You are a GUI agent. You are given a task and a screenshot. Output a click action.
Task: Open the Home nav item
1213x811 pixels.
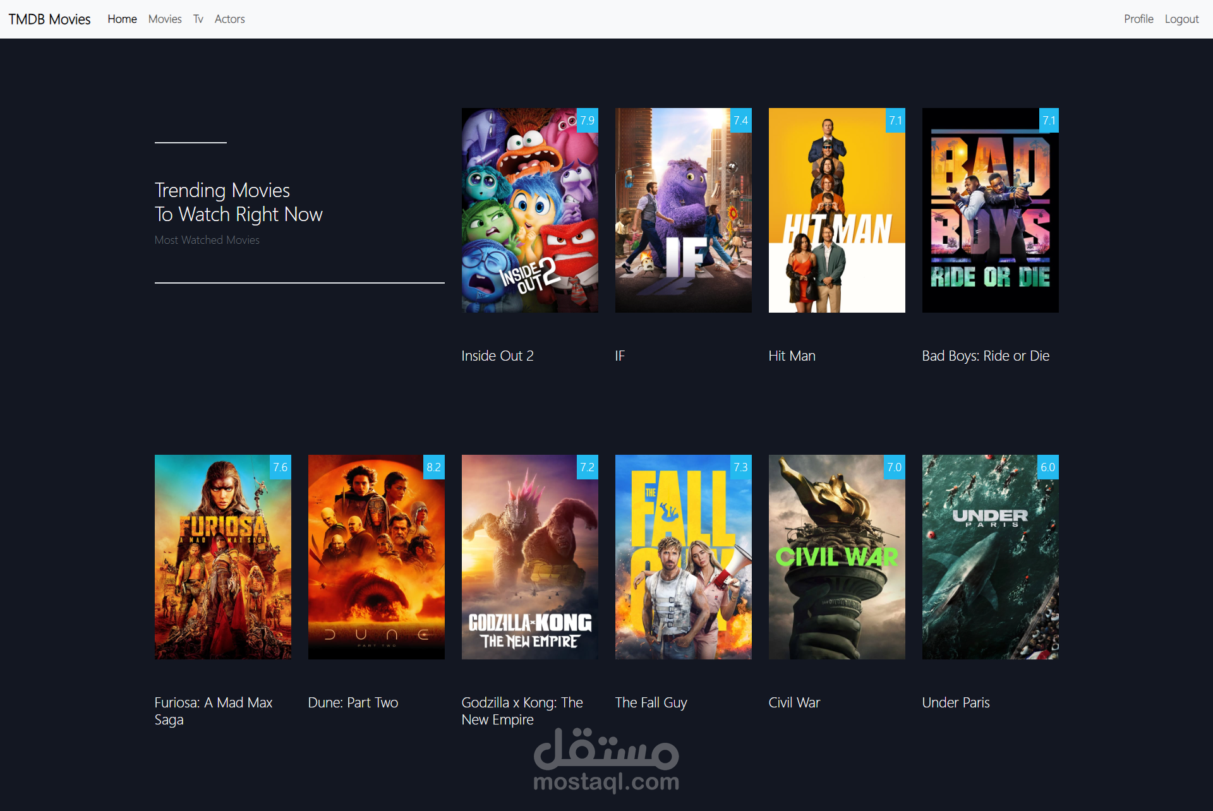click(x=122, y=19)
